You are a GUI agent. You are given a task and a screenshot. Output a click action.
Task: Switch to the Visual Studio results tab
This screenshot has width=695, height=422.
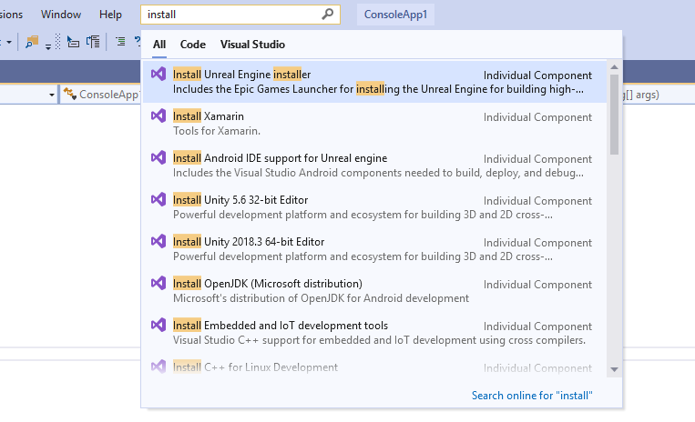click(252, 45)
